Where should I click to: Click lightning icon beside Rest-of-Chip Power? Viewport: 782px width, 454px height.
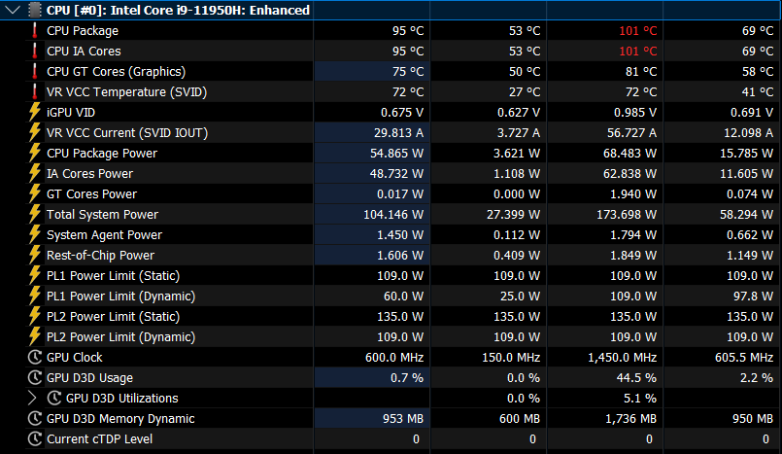[34, 256]
